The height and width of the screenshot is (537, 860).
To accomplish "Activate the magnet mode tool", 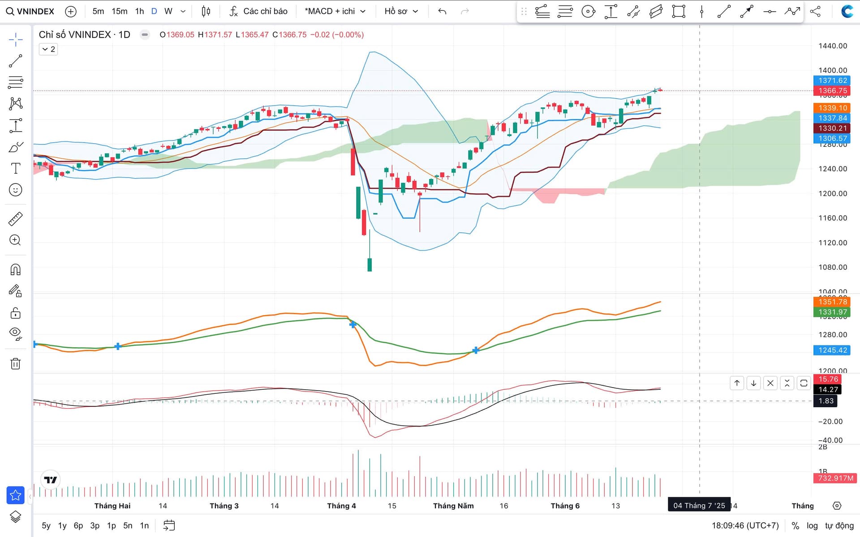I will 15,269.
